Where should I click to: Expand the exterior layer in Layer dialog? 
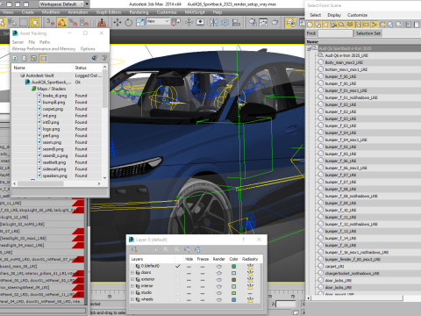[x=132, y=279]
